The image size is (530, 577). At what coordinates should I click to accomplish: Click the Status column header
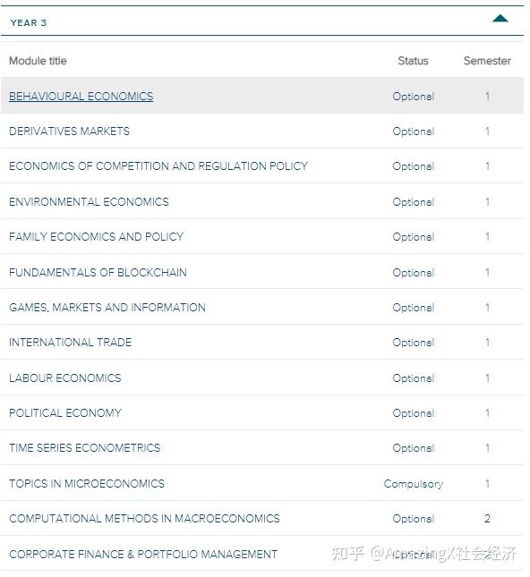414,61
